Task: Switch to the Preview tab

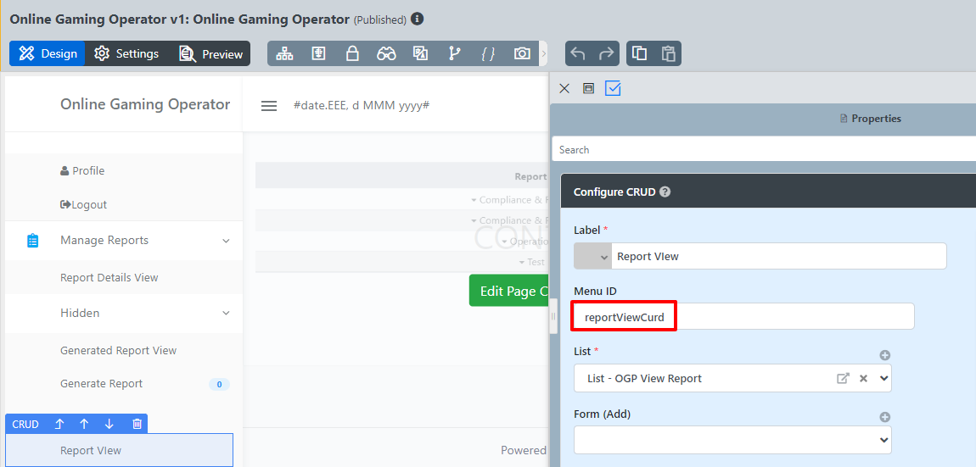Action: tap(211, 54)
